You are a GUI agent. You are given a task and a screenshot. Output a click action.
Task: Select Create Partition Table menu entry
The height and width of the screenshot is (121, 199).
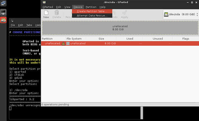pos(92,11)
